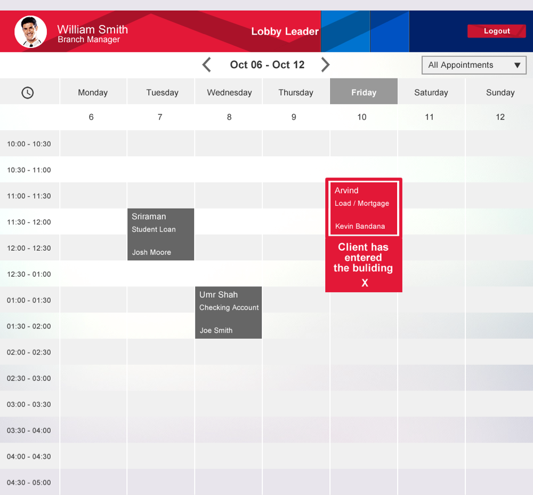Click the clock icon in the header row

(27, 93)
